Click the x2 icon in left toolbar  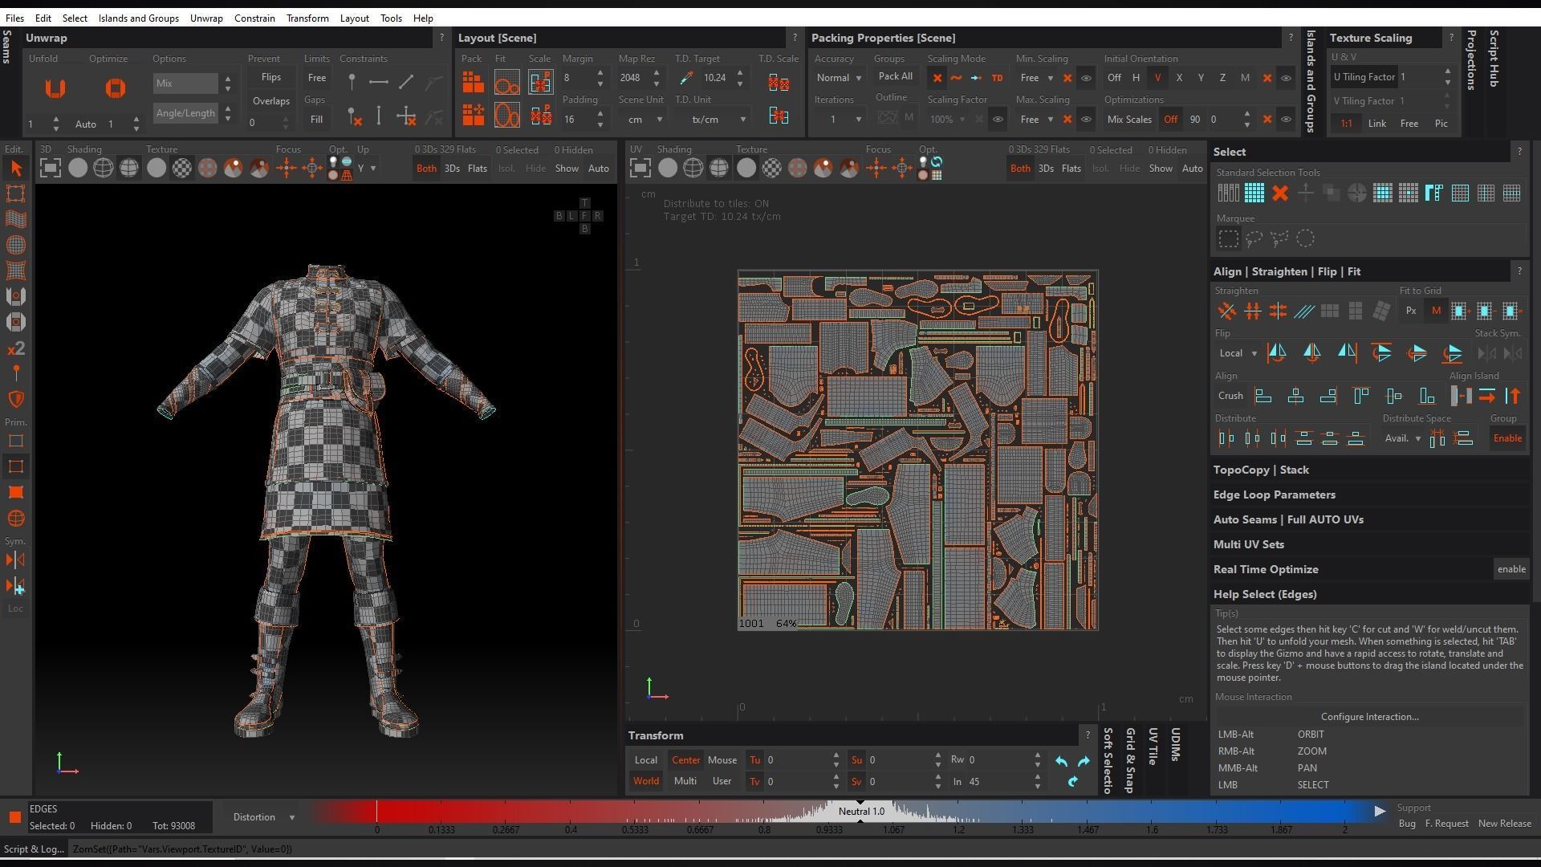click(x=15, y=348)
